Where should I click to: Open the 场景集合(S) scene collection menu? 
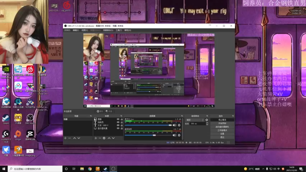point(108,30)
